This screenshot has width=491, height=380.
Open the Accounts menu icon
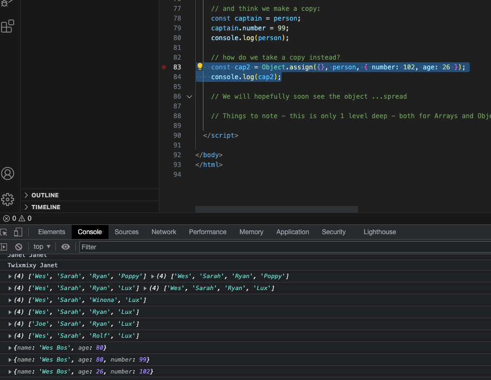pos(8,173)
